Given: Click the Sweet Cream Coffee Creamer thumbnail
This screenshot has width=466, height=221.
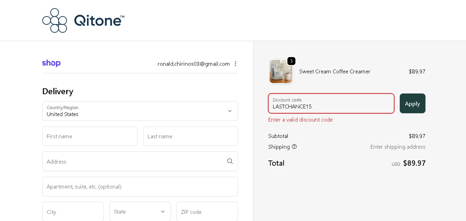Looking at the screenshot, I should point(281,72).
